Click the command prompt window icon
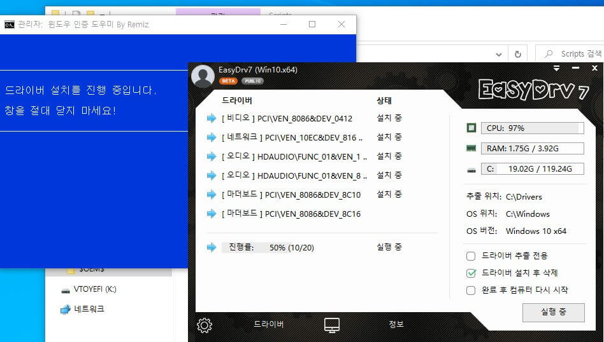 tap(10, 25)
